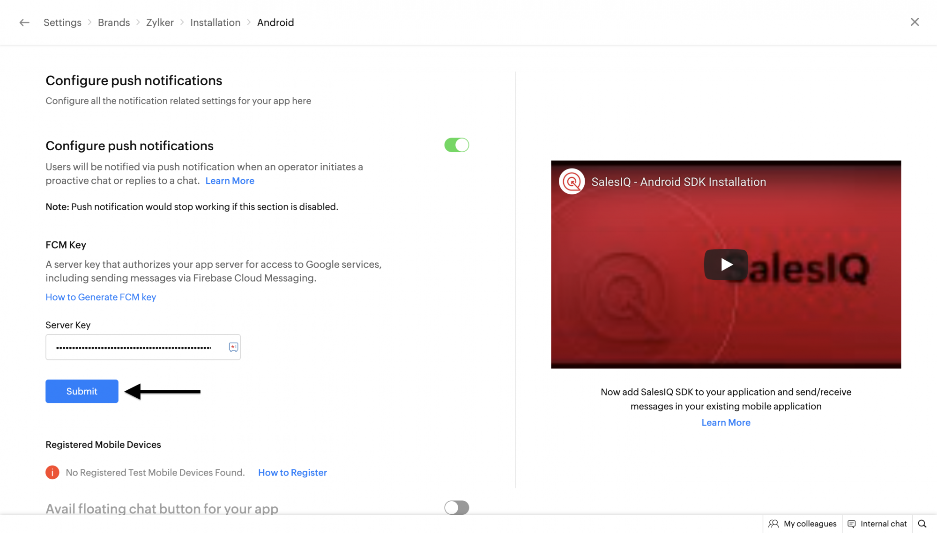937x533 pixels.
Task: Click the 'FCM Key' heading
Action: coord(66,245)
